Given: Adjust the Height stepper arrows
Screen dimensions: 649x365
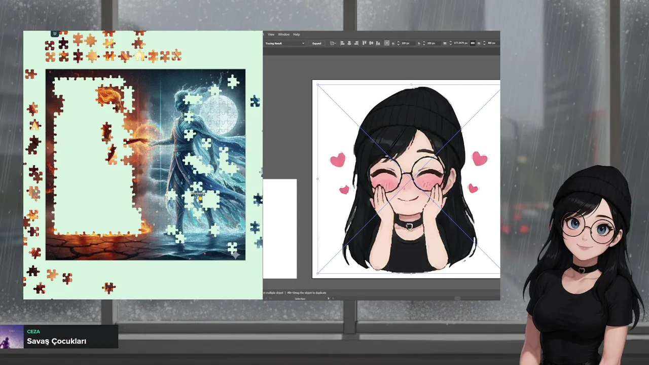Looking at the screenshot, I should [484, 43].
